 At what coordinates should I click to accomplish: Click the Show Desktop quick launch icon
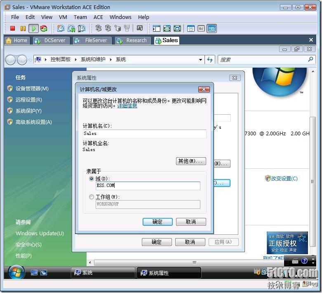pyautogui.click(x=34, y=273)
